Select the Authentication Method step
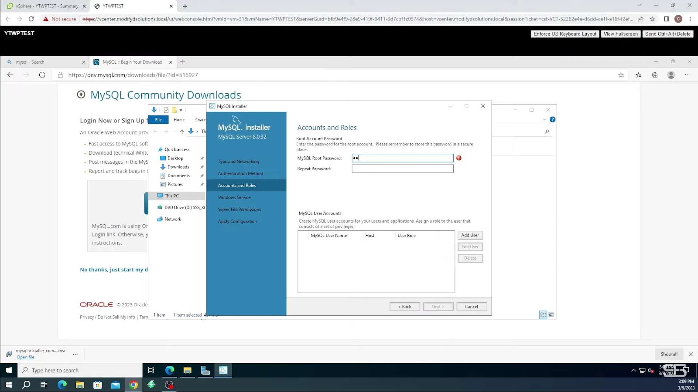The height and width of the screenshot is (392, 698). tap(240, 173)
